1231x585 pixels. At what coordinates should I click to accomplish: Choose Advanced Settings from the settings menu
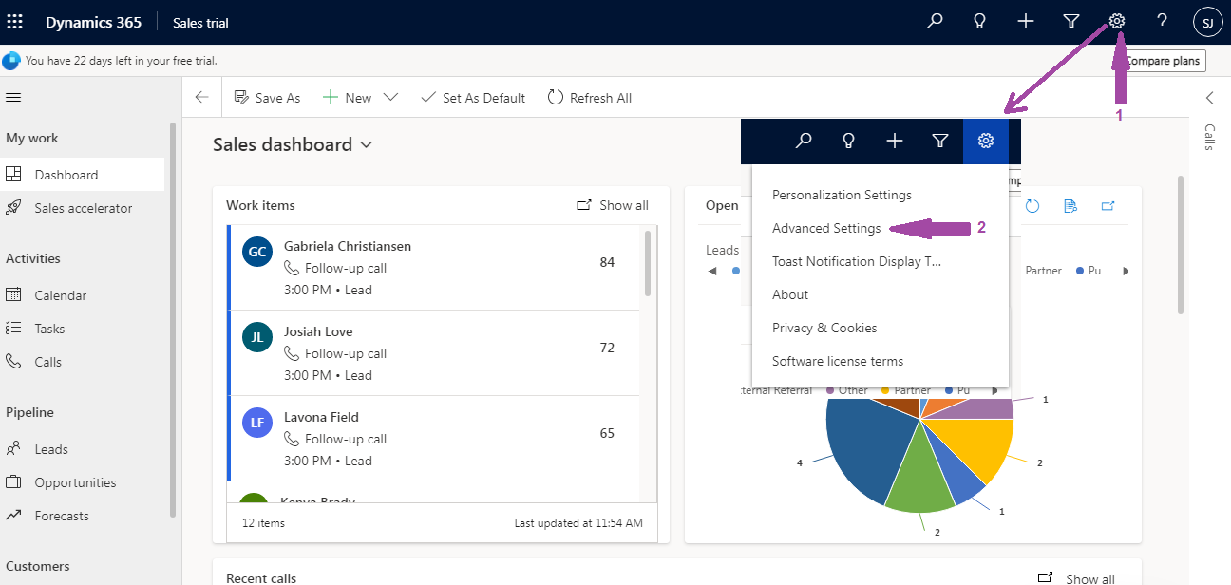point(826,228)
